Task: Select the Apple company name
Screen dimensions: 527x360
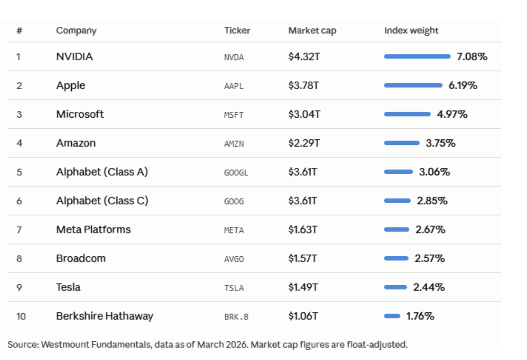Action: click(70, 85)
